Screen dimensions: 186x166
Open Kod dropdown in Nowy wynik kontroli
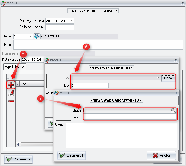pyautogui.click(x=158, y=78)
